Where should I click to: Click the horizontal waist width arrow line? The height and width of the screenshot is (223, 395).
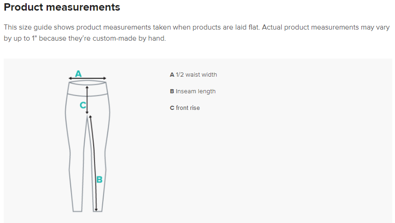(92, 78)
